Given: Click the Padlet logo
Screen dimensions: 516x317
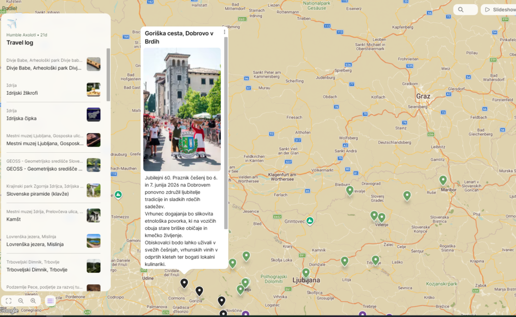Looking at the screenshot, I should [x=10, y=8].
